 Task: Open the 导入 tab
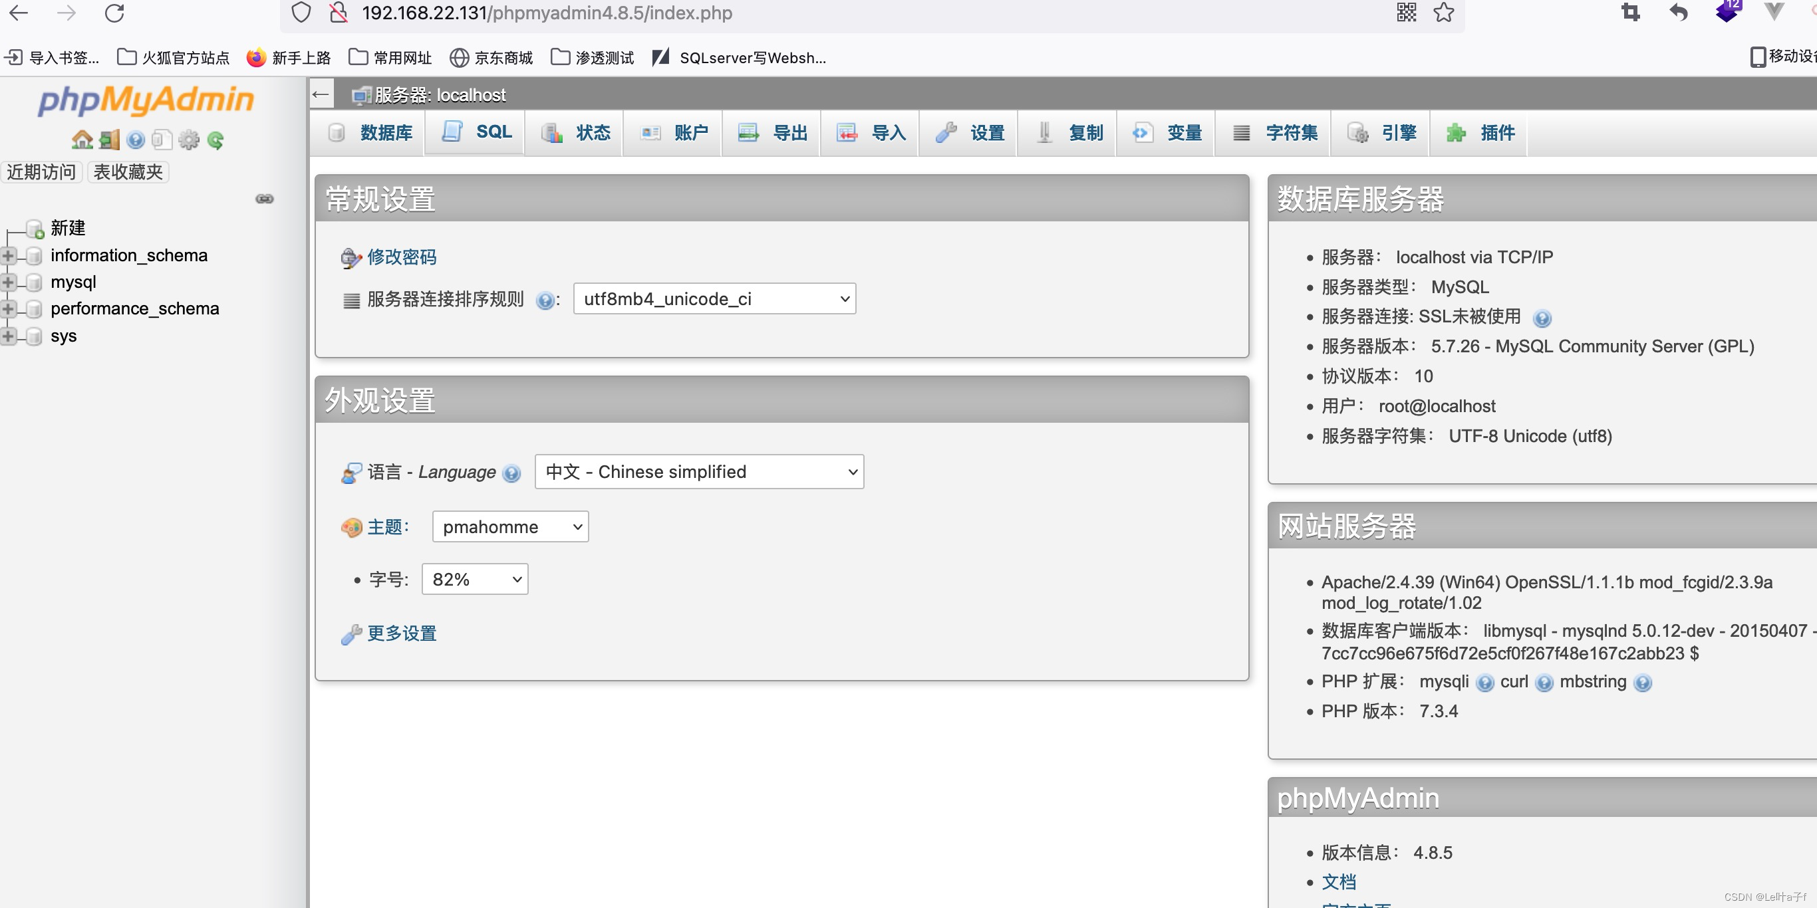pos(871,132)
